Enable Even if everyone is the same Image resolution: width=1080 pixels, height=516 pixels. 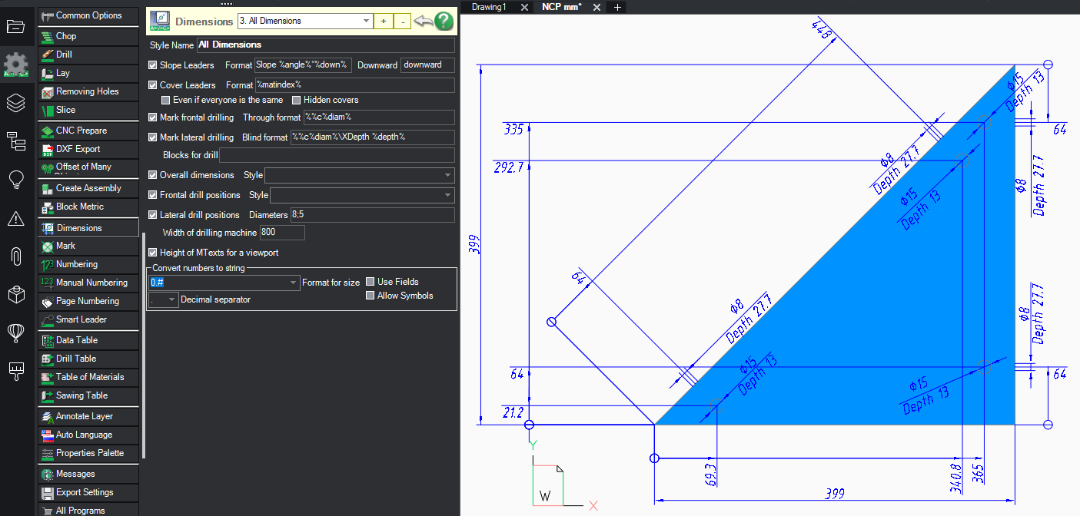pyautogui.click(x=165, y=100)
